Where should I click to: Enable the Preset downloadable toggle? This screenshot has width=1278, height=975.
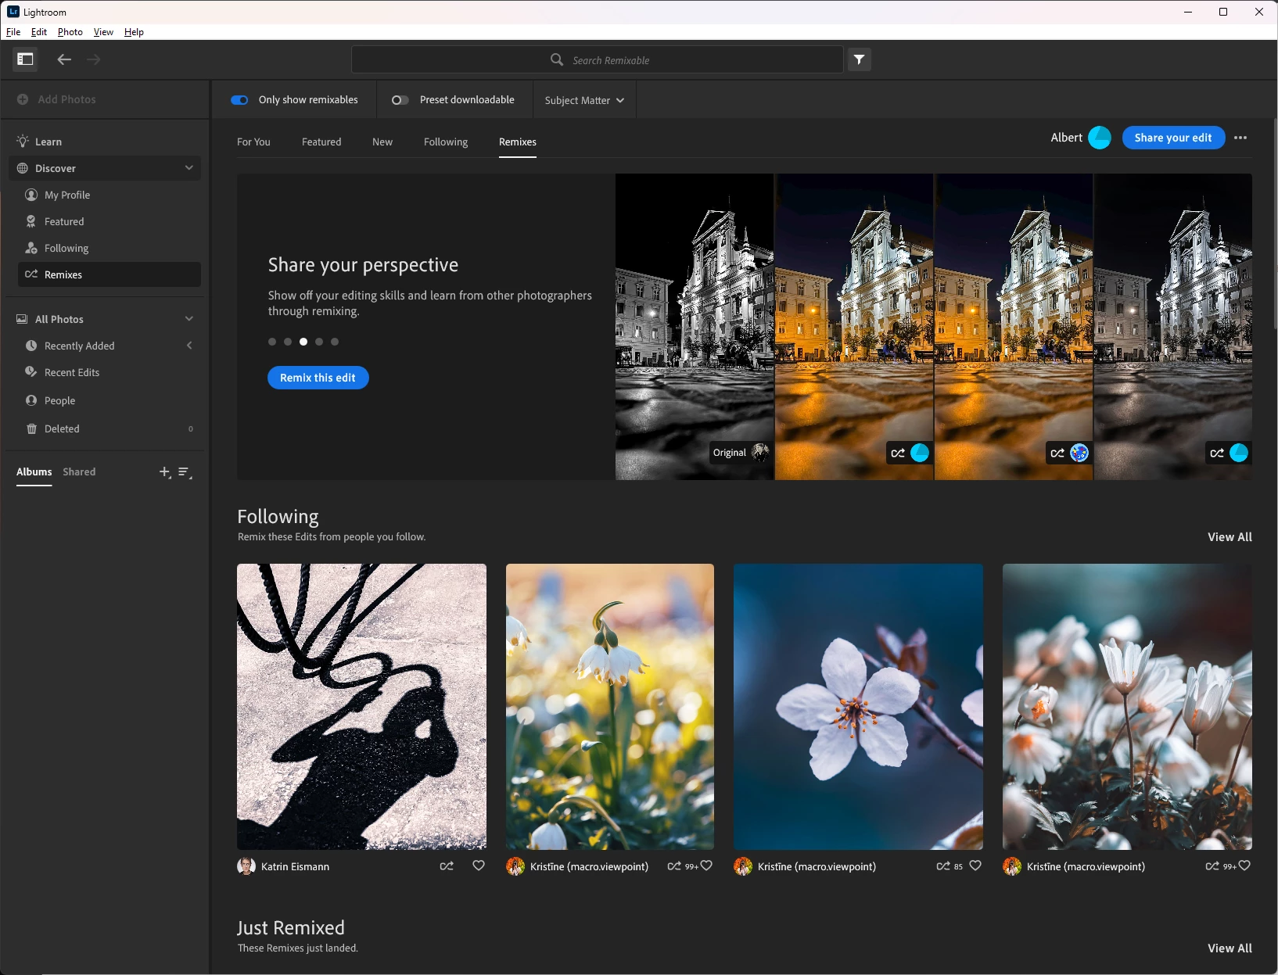(400, 100)
